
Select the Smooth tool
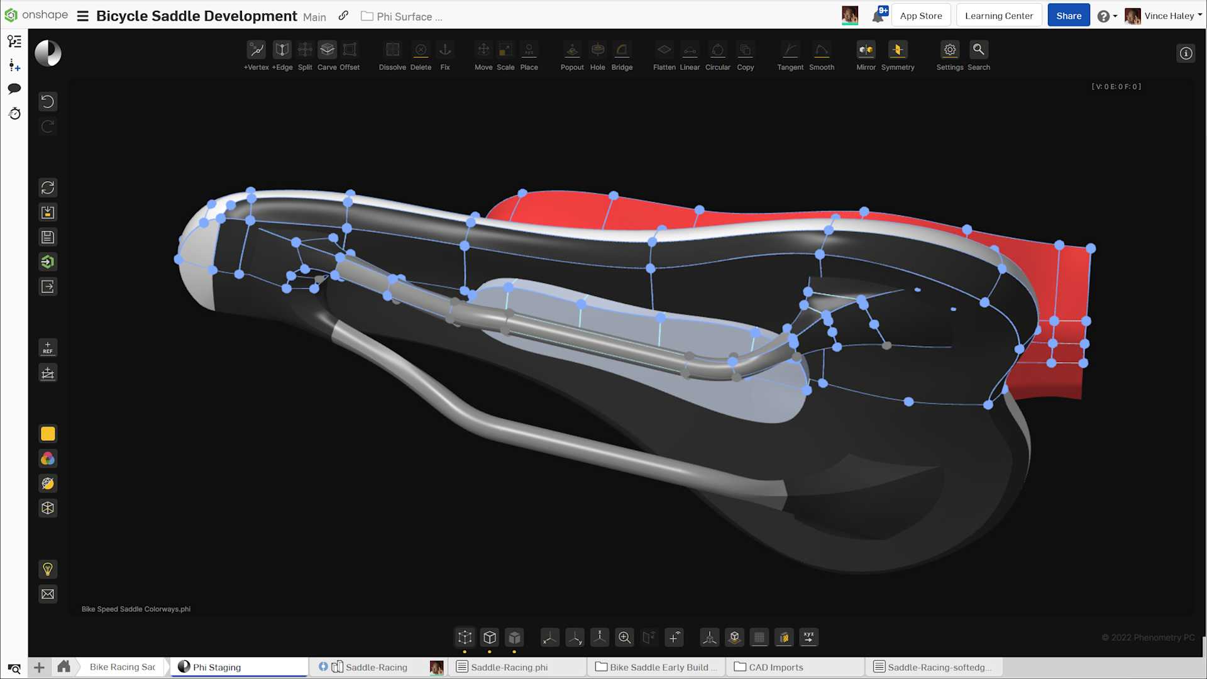tap(821, 50)
